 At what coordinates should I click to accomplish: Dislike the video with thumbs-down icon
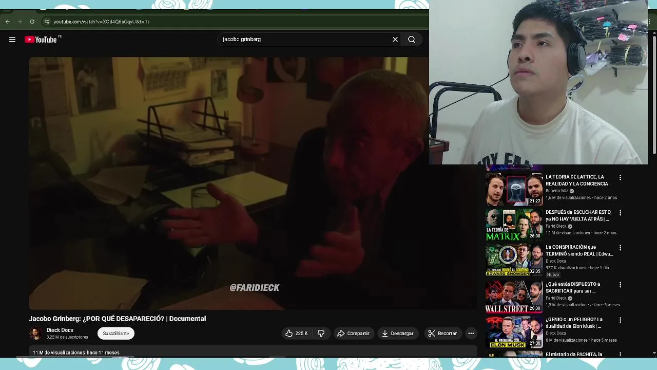[321, 334]
